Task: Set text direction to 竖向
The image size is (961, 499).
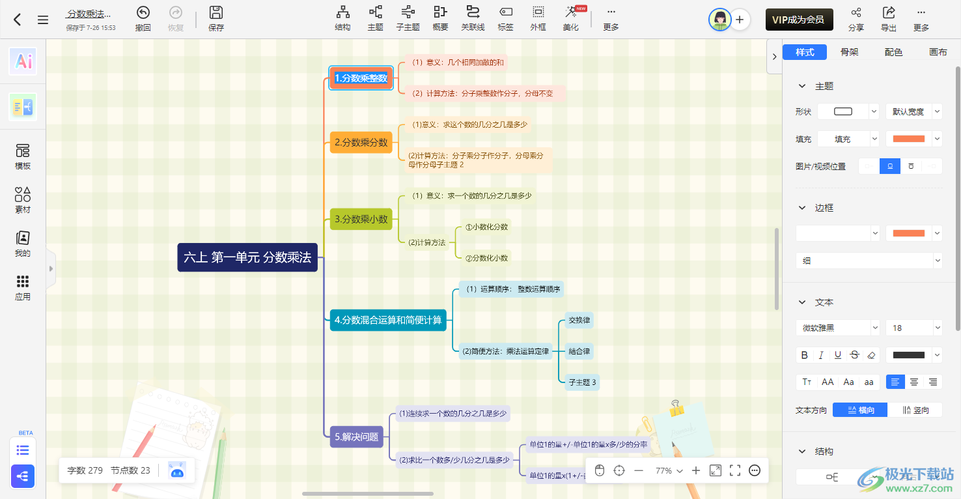Action: tap(915, 410)
